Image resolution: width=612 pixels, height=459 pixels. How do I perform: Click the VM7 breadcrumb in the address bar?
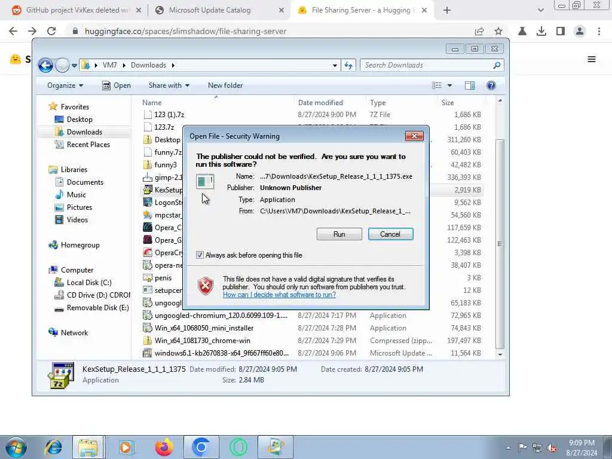tap(110, 65)
